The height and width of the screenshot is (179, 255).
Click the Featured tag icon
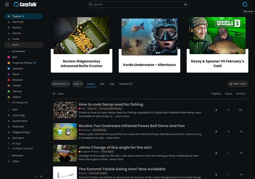click(9, 127)
